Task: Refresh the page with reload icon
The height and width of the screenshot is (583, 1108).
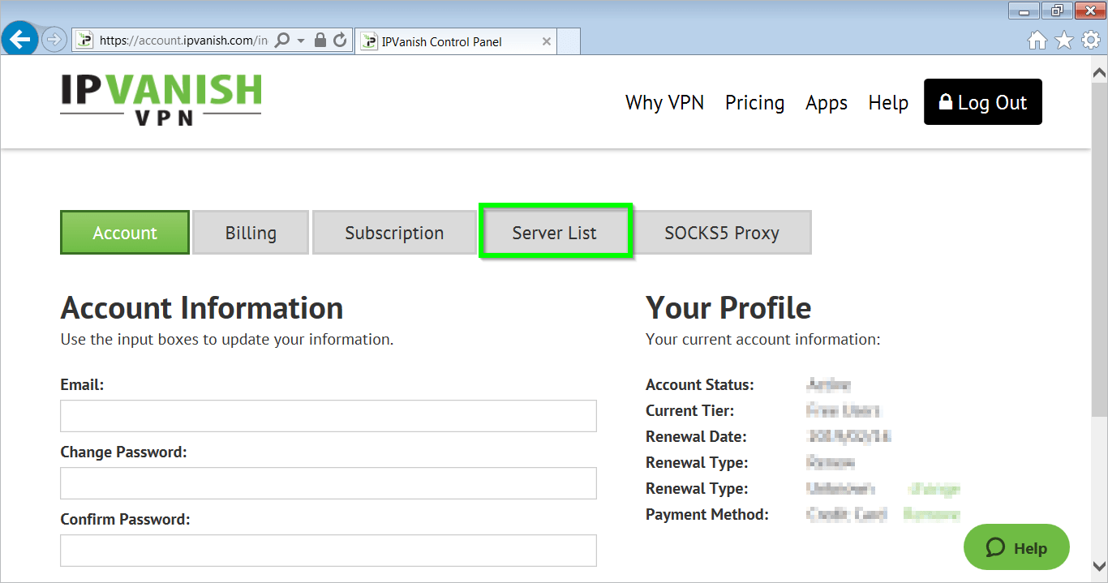Action: (341, 40)
